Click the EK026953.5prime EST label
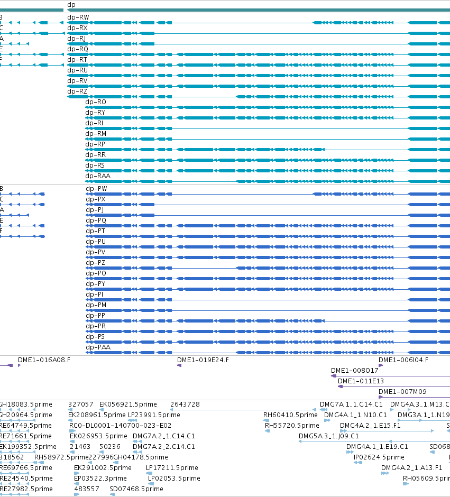The width and height of the screenshot is (450, 497). [98, 436]
